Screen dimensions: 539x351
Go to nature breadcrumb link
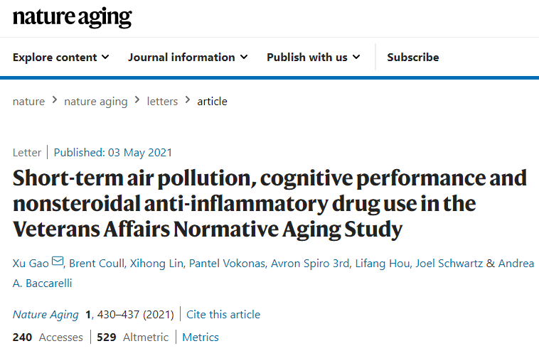point(28,102)
